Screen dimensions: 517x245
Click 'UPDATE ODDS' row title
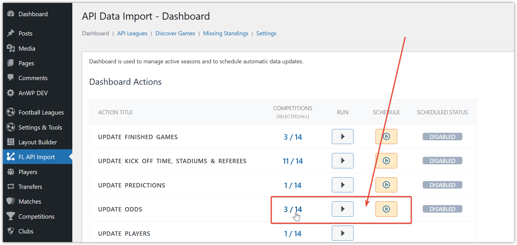(x=120, y=209)
